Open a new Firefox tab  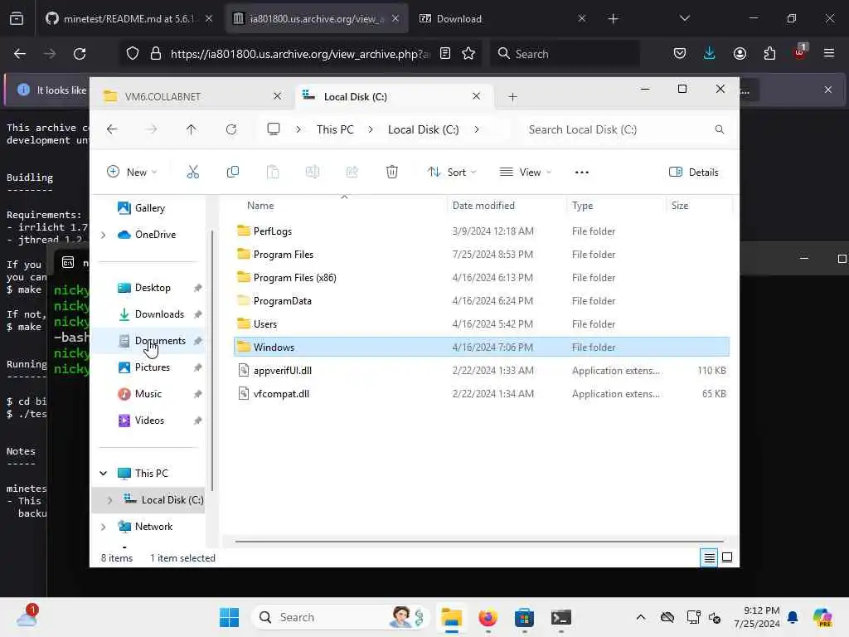pos(613,19)
